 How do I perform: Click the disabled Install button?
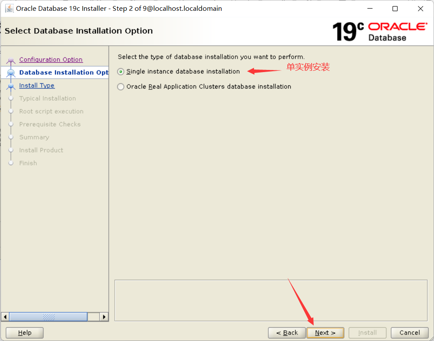367,333
